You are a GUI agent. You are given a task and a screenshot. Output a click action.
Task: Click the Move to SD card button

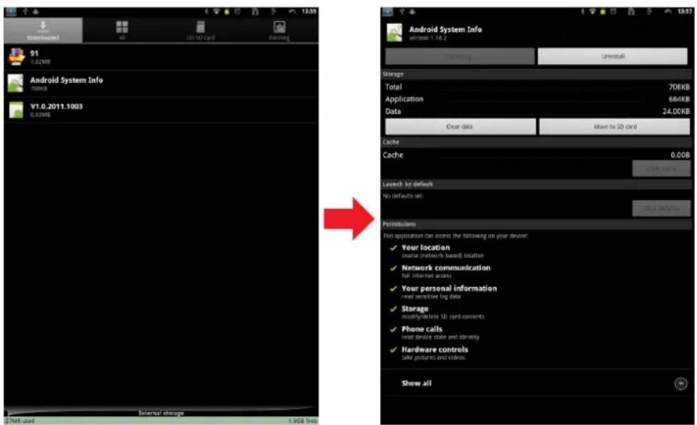(615, 127)
